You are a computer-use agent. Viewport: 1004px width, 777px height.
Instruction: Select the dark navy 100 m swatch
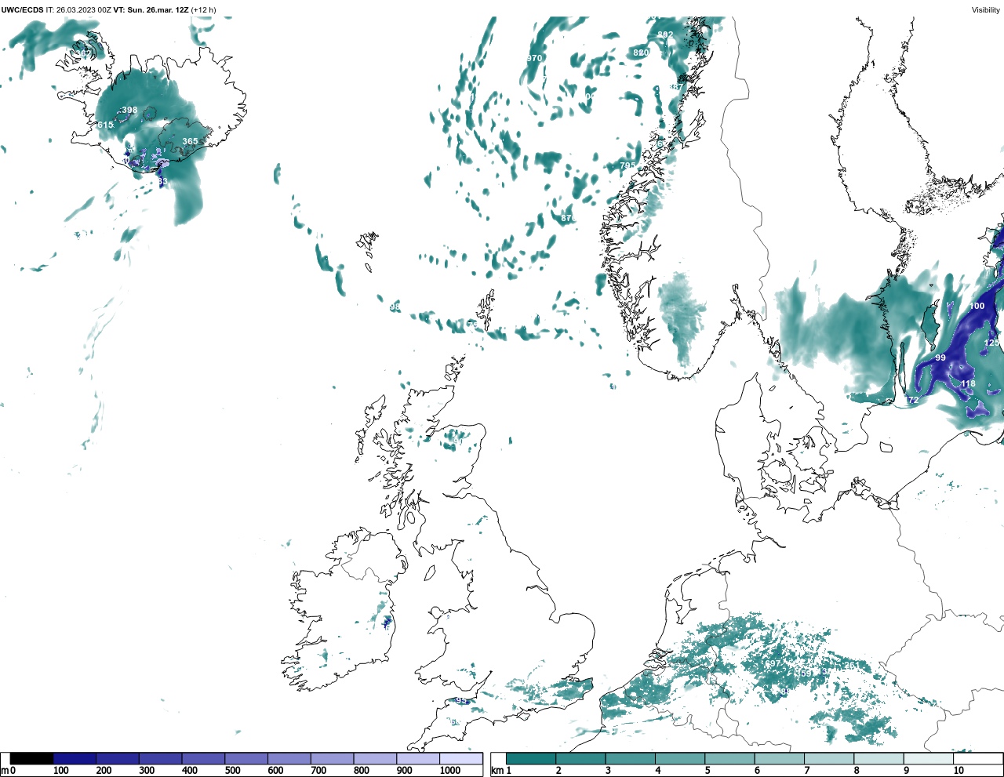(75, 759)
